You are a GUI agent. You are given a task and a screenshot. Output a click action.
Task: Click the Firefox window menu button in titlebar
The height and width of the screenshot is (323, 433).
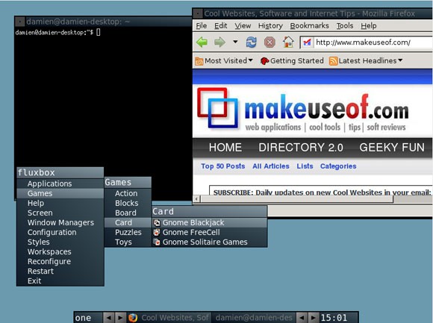(197, 13)
